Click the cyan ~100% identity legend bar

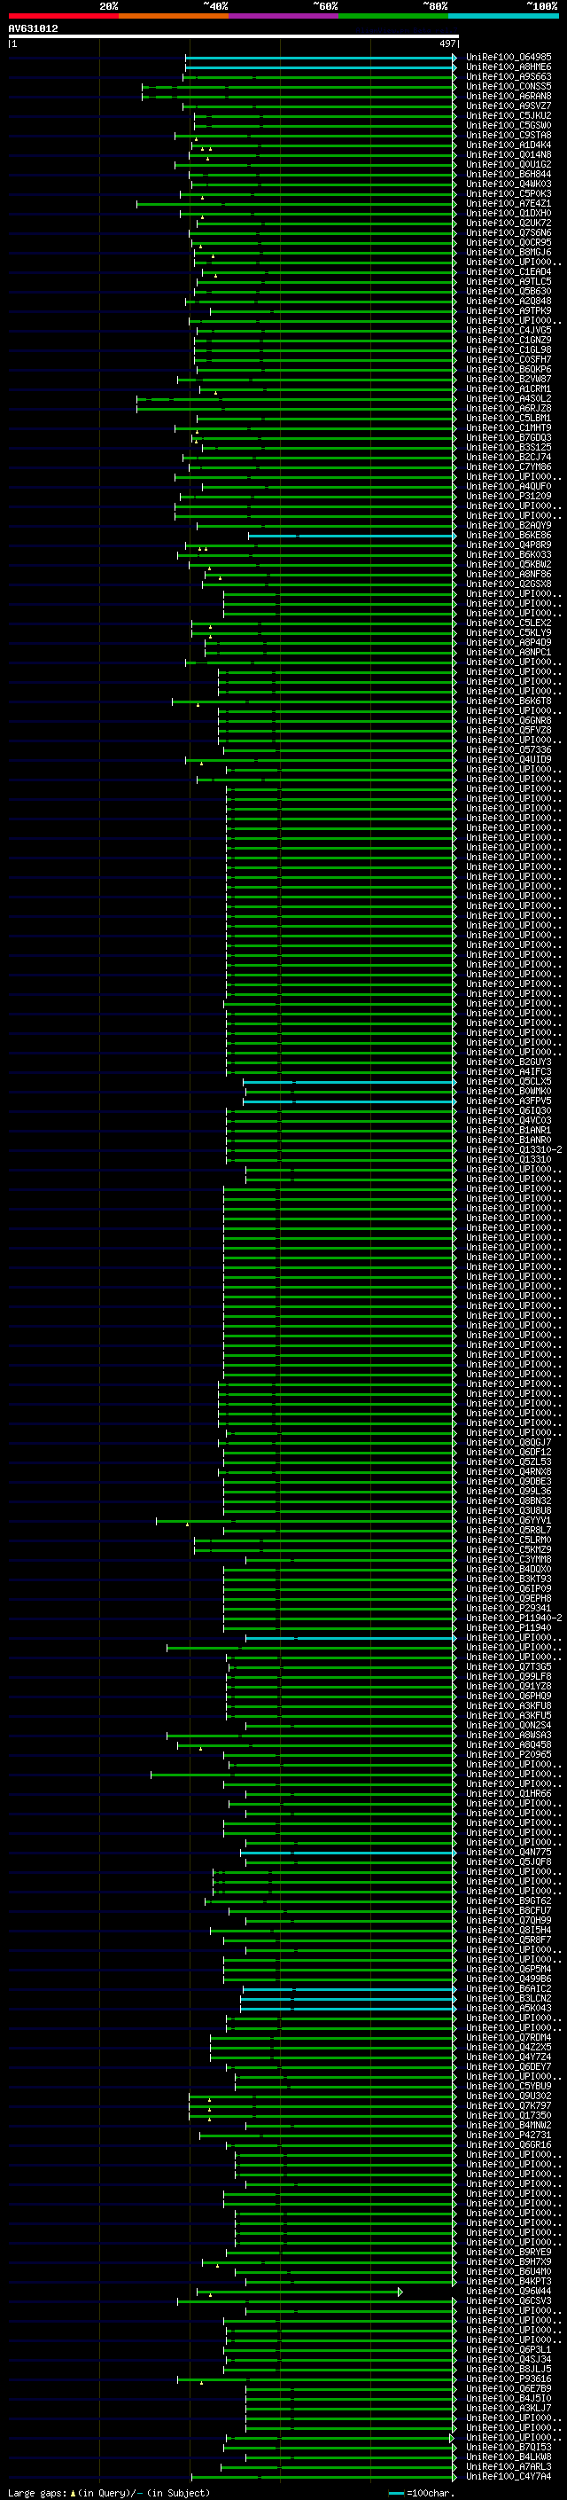[x=503, y=16]
